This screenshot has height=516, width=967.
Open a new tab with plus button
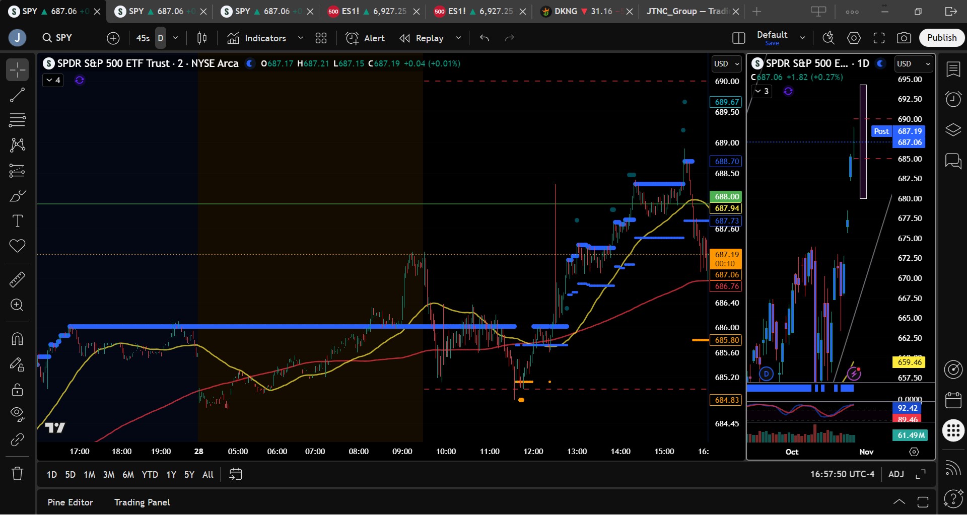coord(756,11)
